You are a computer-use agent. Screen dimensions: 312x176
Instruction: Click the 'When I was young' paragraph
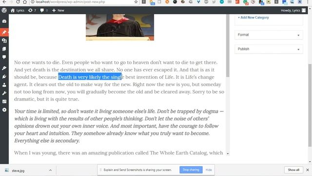click(x=118, y=153)
